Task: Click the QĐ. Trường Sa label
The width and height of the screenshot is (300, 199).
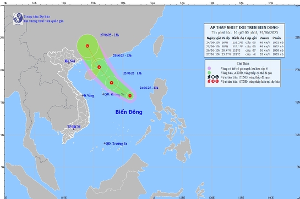Action: pos(116,144)
